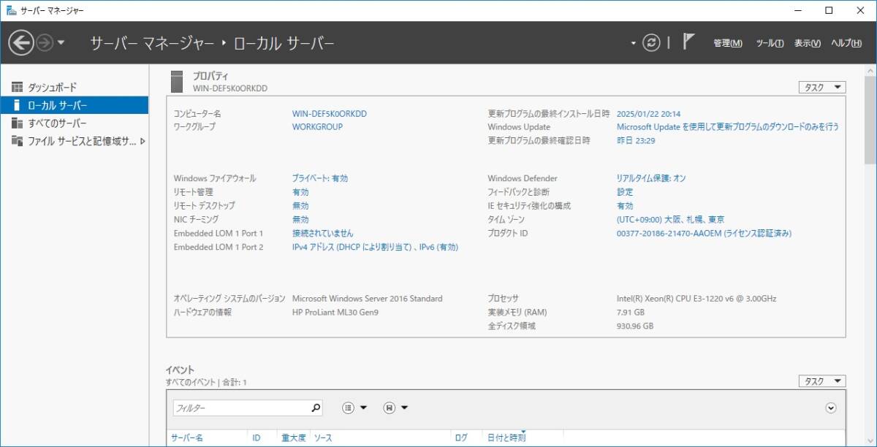Screen dimensions: 877x447
Task: Click the file services icon in sidebar
Action: [17, 141]
